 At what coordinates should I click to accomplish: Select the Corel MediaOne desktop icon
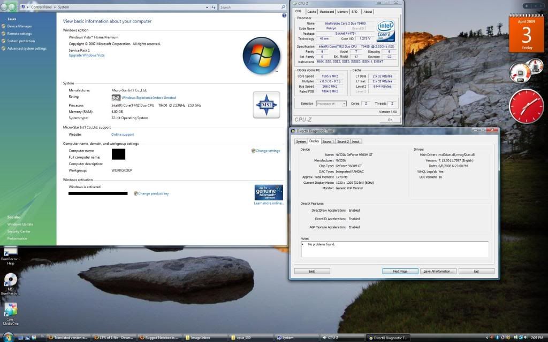tap(11, 314)
